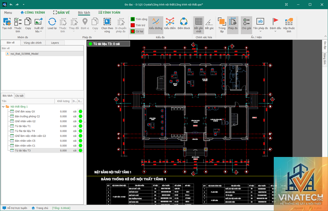Click the Load lại refresh icon
This screenshot has height=211, width=328.
coord(52,22)
